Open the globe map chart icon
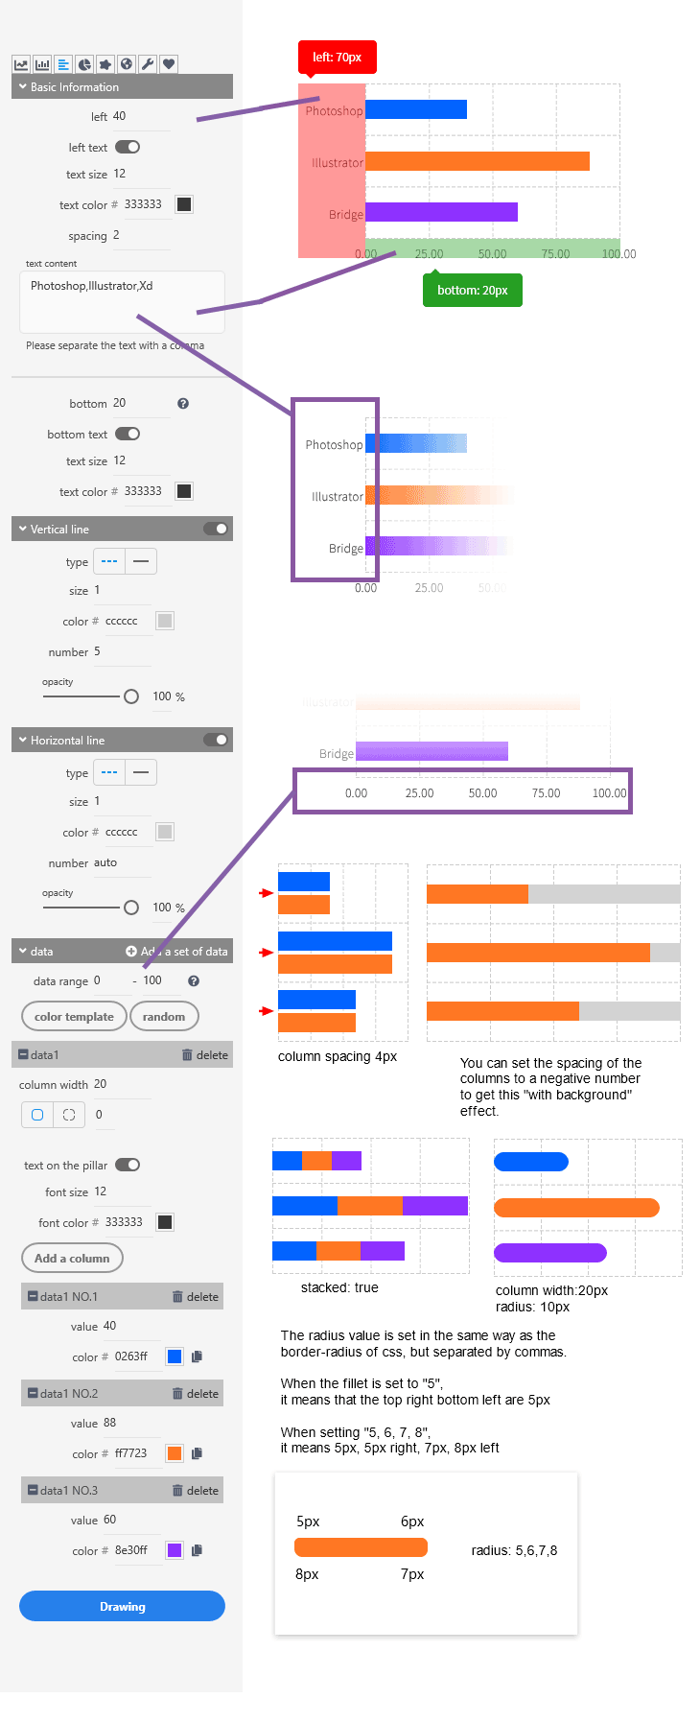The width and height of the screenshot is (700, 1722). (127, 64)
